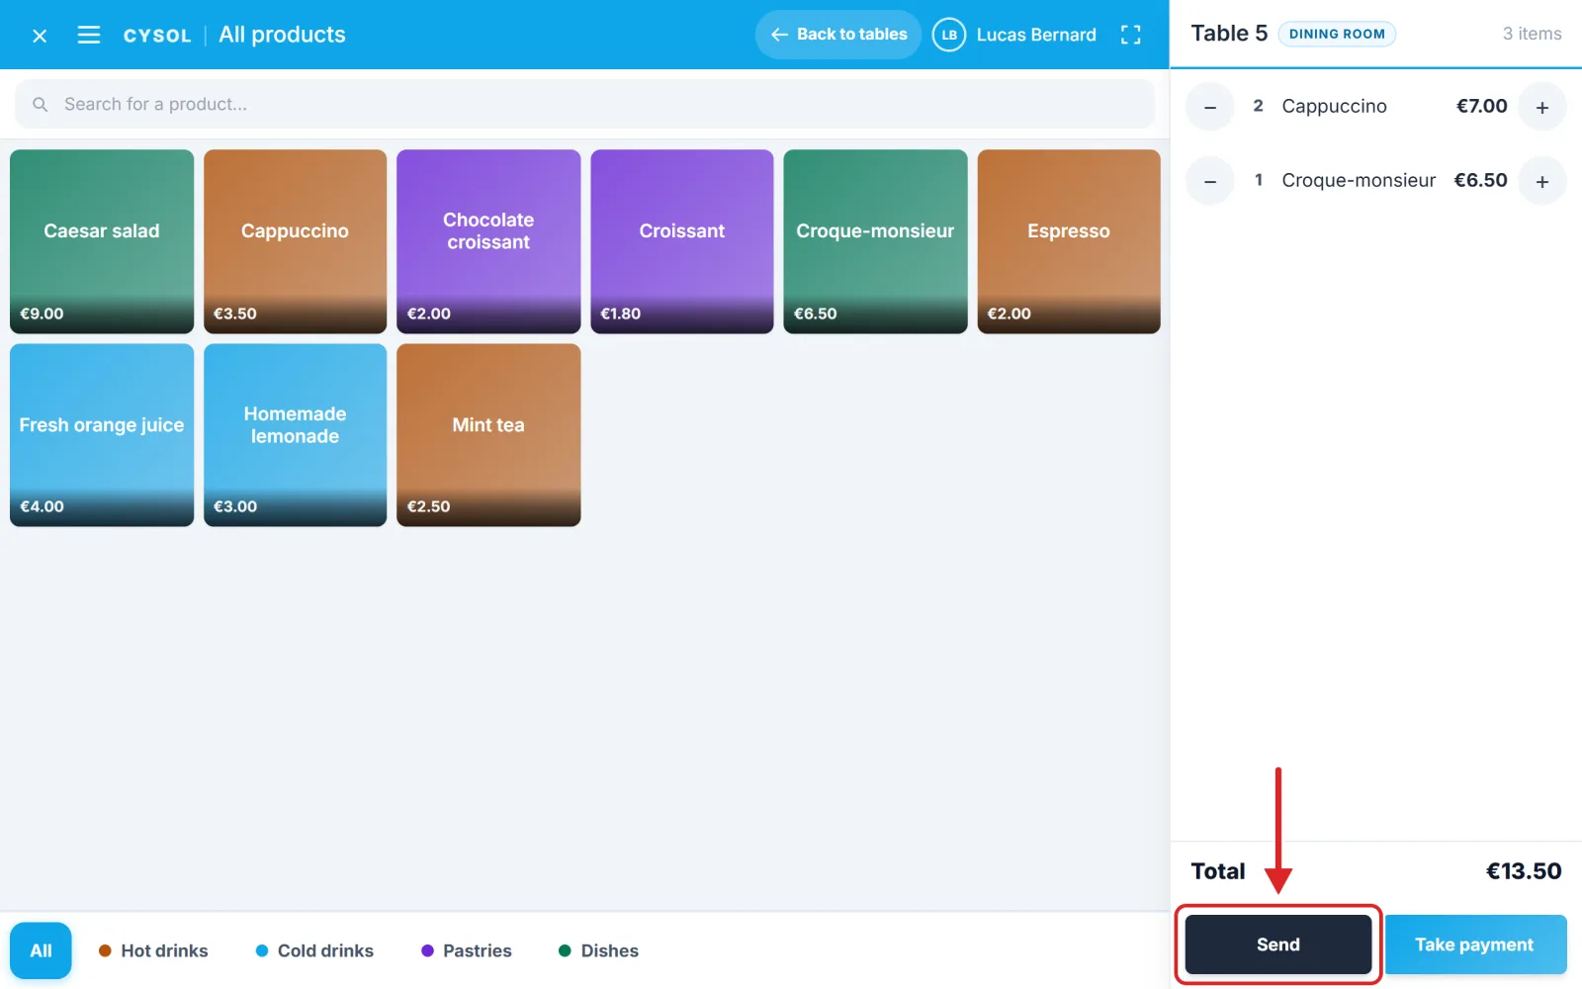Open Lucas Bernard user name
The image size is (1582, 989).
tap(1036, 35)
